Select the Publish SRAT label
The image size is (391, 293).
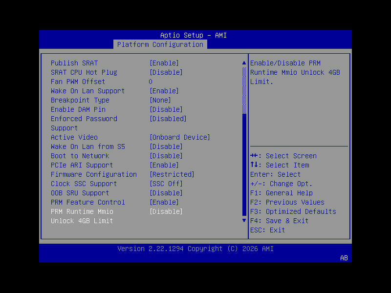[74, 63]
